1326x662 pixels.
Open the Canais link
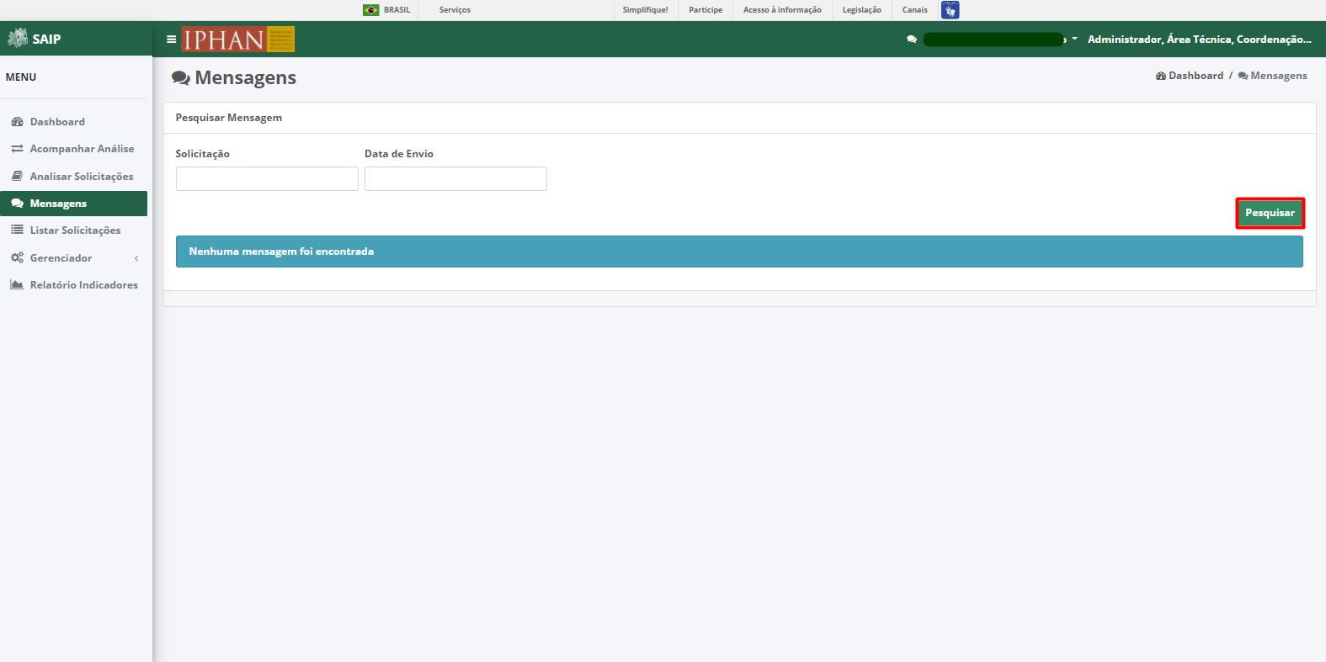tap(915, 10)
